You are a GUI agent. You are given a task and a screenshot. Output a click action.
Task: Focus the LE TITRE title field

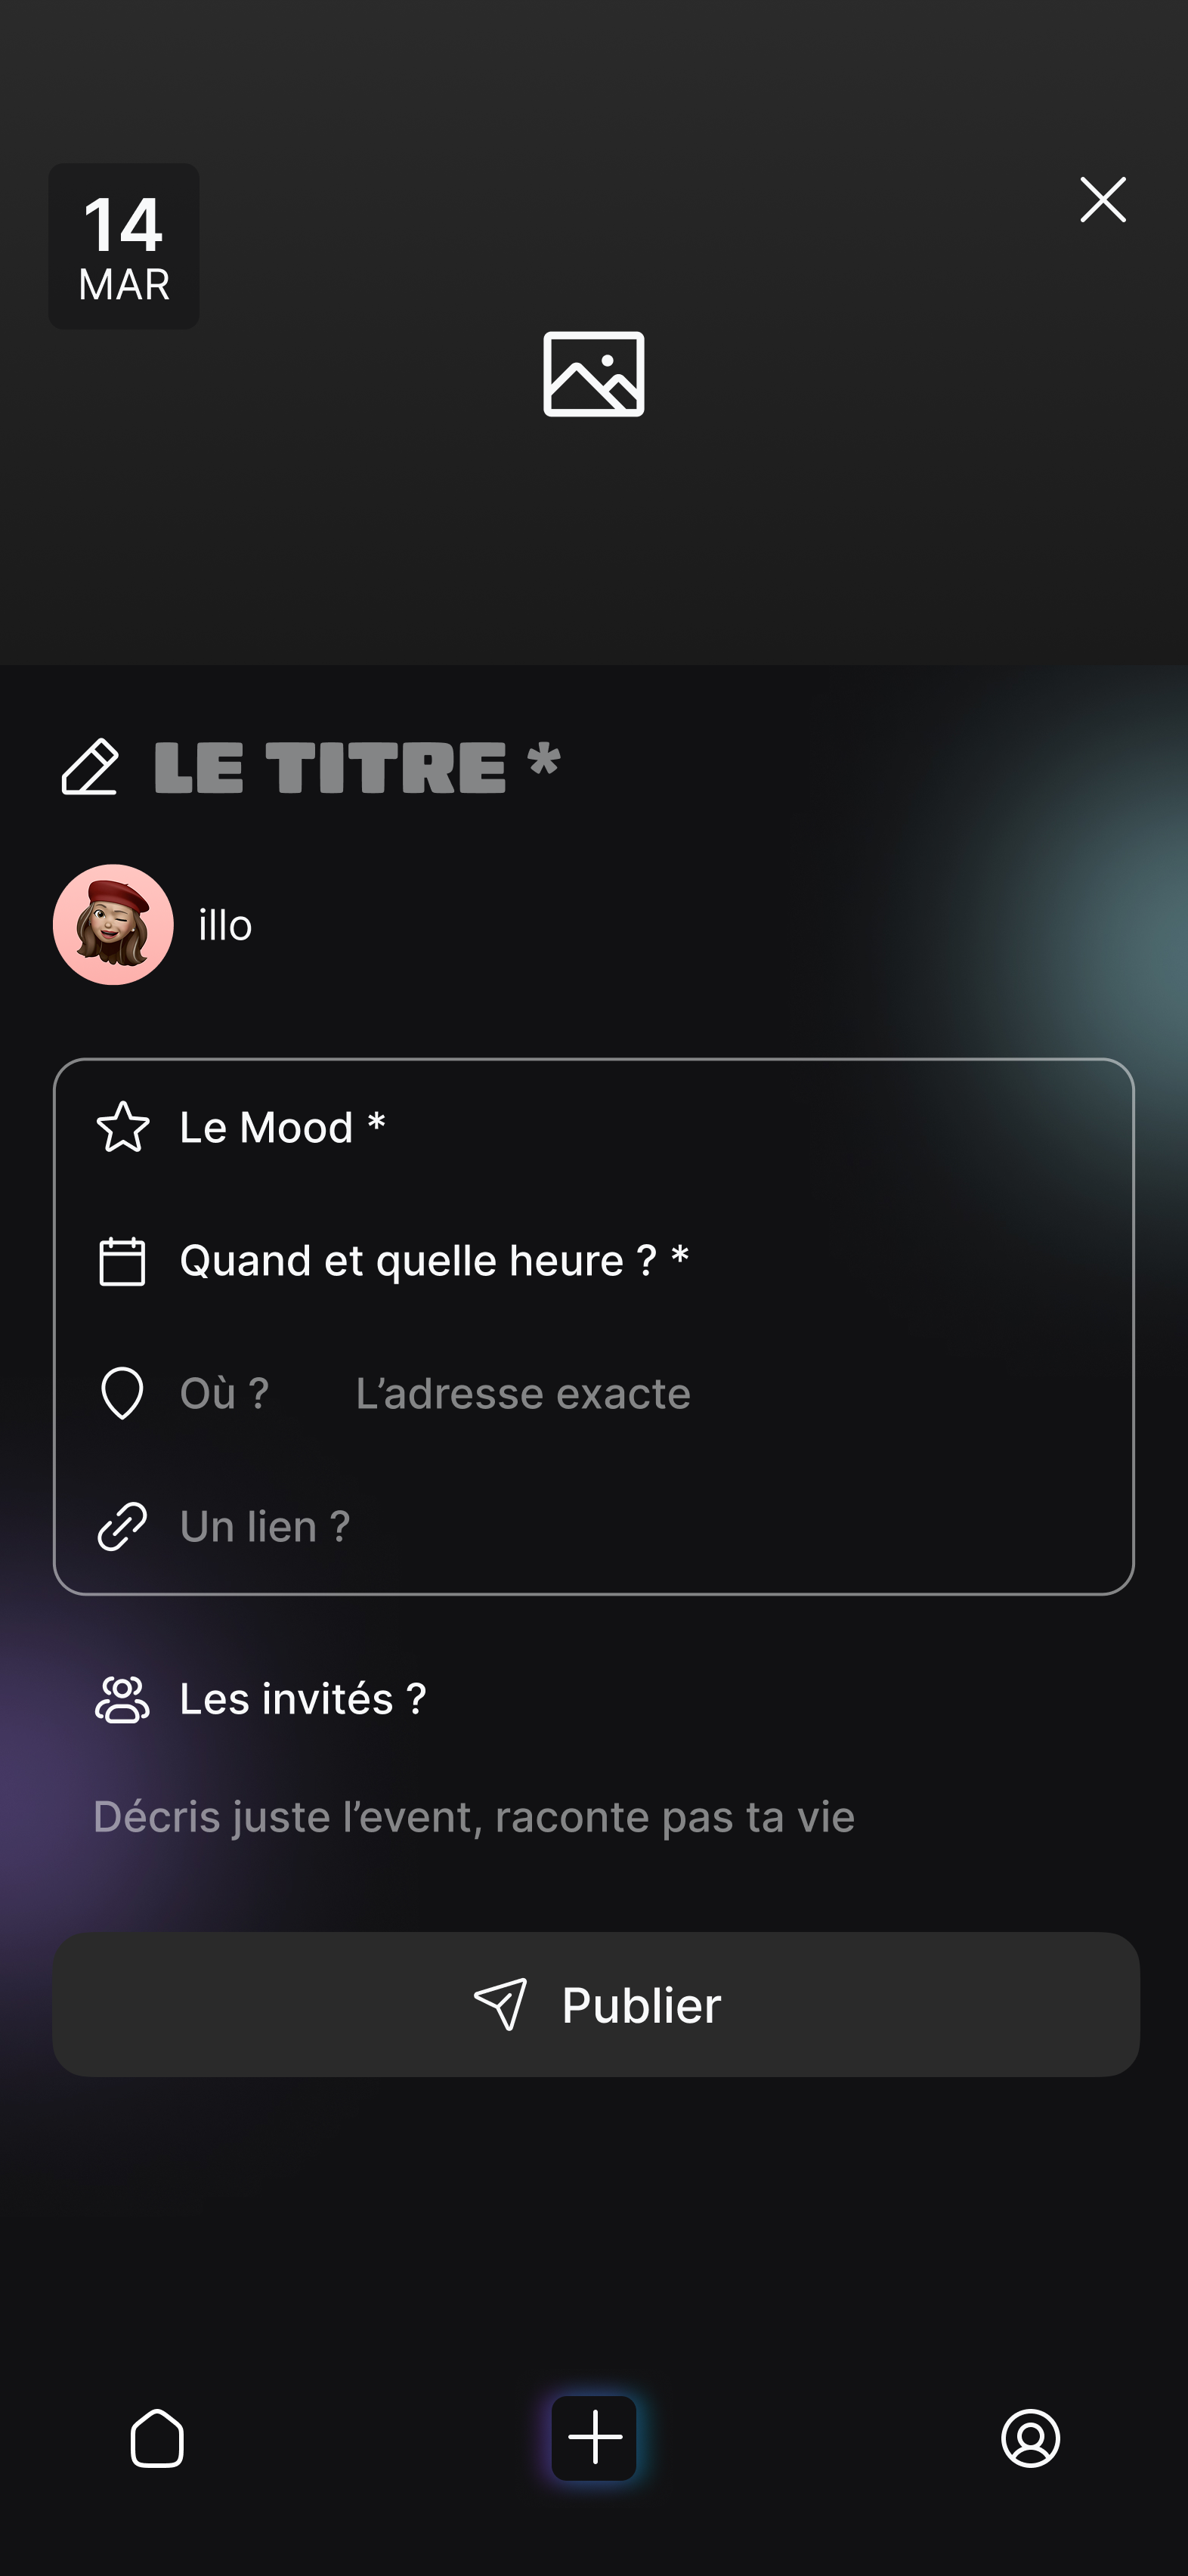[x=357, y=767]
